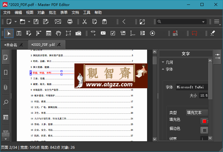The height and width of the screenshot is (152, 223).
Task: Pick the red 填充色 color swatch
Action: [x=204, y=121]
